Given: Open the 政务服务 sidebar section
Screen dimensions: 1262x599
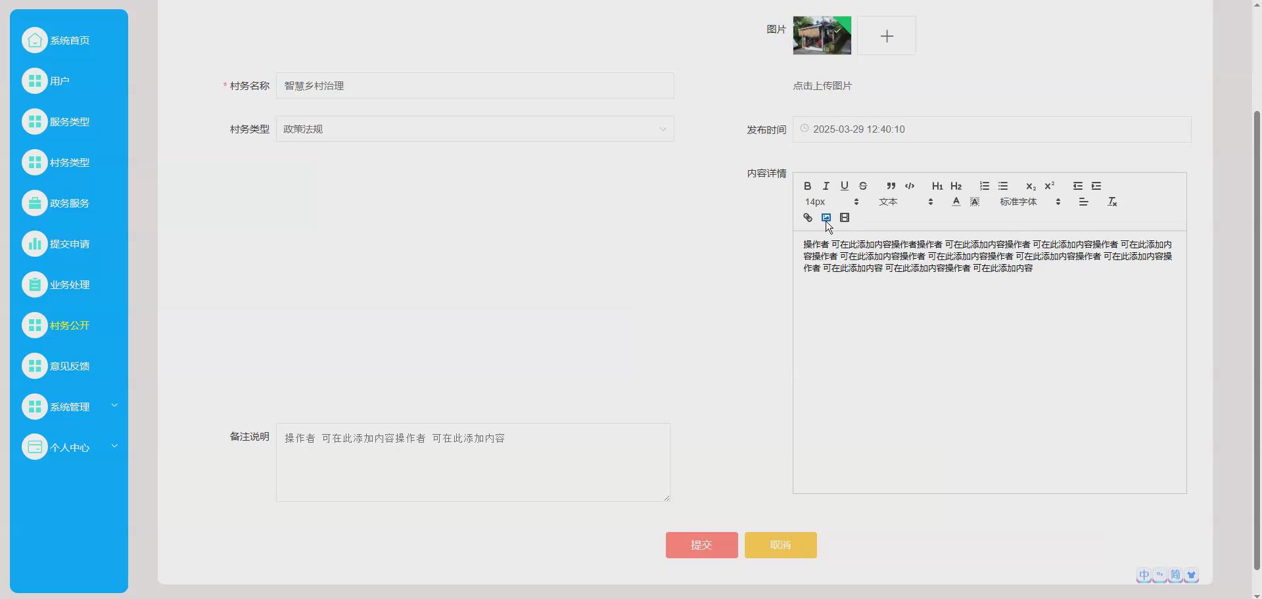Looking at the screenshot, I should 68,202.
